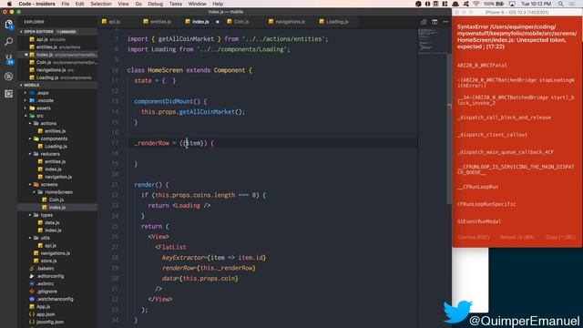
Task: Open the Wi-Fi status menu
Action: click(476, 4)
